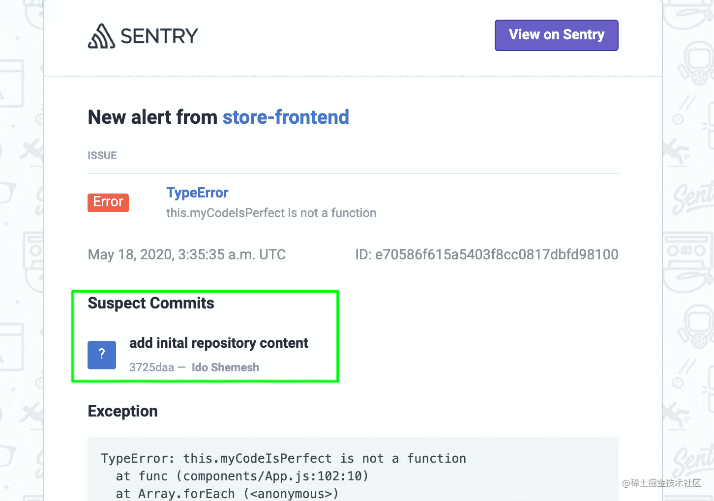Click the View on Sentry button
The height and width of the screenshot is (501, 714).
(556, 35)
